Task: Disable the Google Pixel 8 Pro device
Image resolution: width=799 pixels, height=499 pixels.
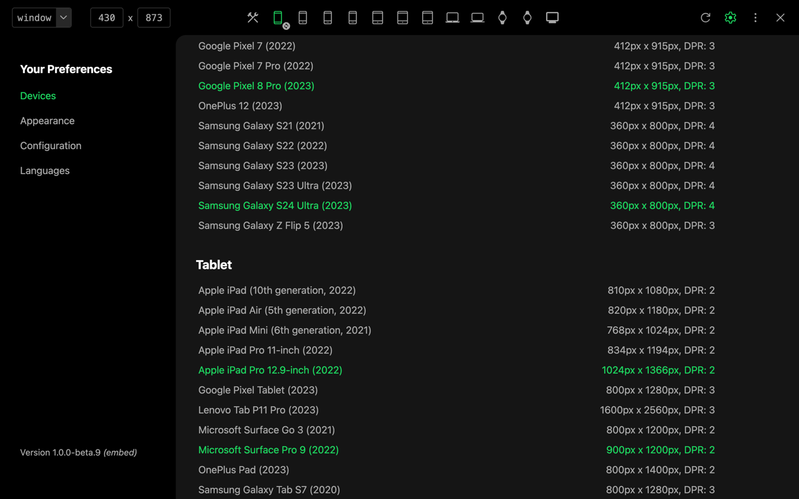Action: coord(257,86)
